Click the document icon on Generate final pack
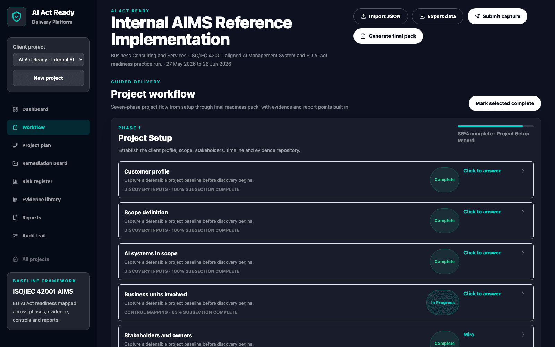The image size is (555, 347). [x=363, y=36]
